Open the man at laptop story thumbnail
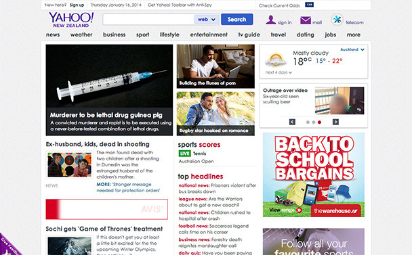 215,66
